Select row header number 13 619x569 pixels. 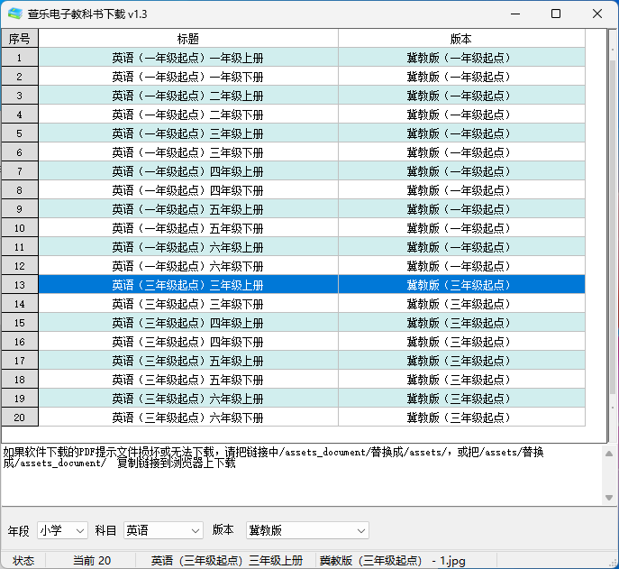coord(19,285)
